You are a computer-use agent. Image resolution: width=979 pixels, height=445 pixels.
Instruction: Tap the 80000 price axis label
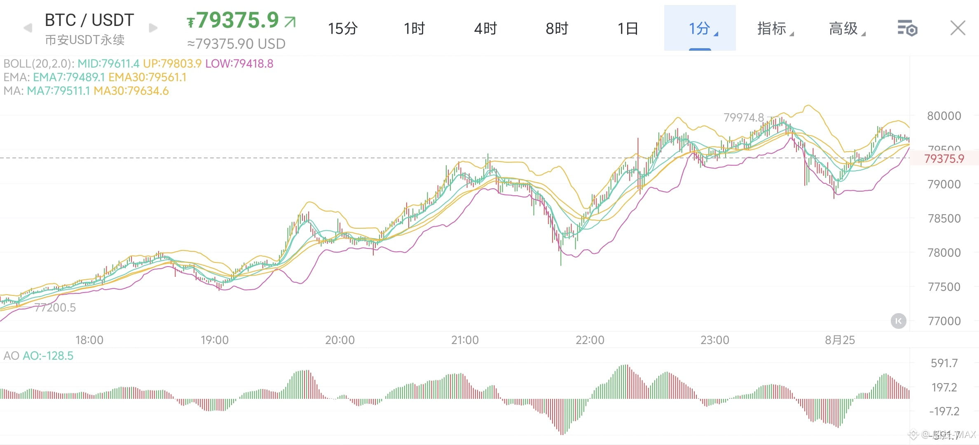(x=944, y=116)
